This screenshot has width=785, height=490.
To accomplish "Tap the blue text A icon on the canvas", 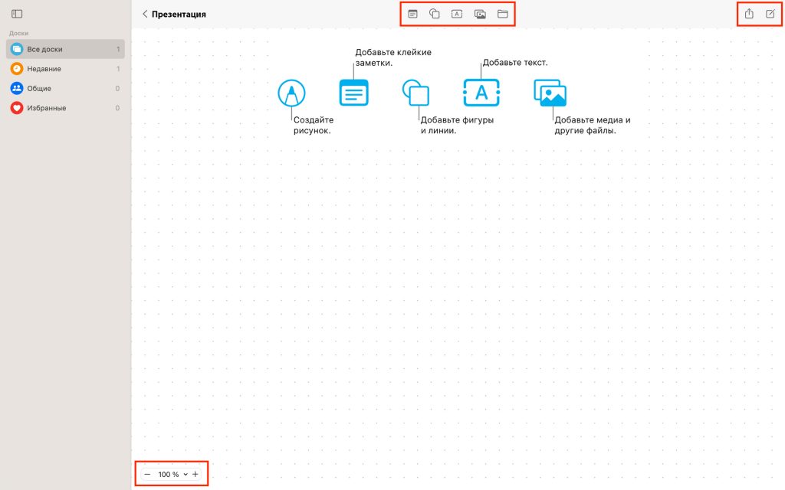I will (x=481, y=92).
